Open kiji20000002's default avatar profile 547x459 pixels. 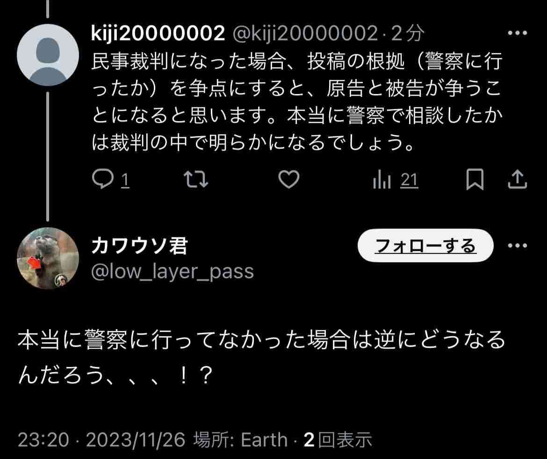pyautogui.click(x=48, y=55)
